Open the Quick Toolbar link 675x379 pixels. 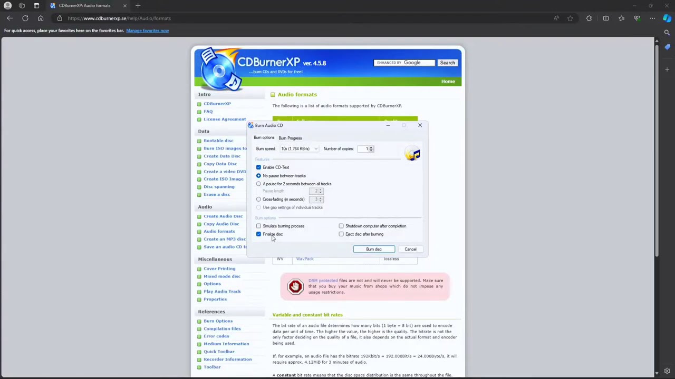pos(219,352)
